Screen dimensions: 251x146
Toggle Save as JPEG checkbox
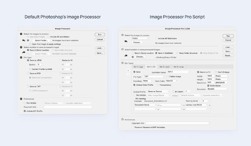(28, 60)
